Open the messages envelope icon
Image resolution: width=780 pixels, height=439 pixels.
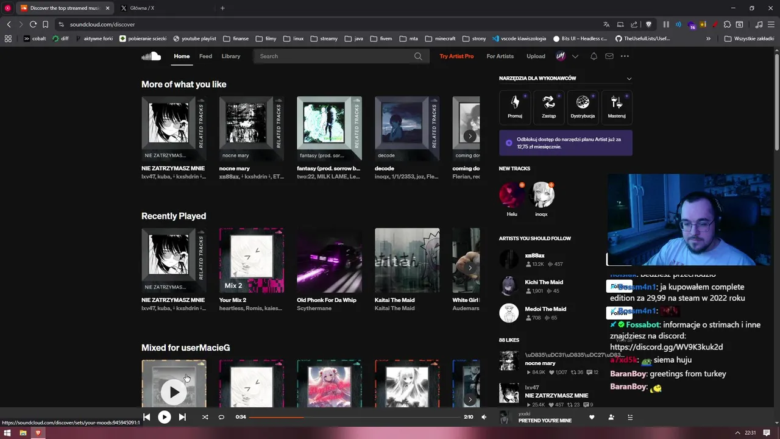click(609, 56)
